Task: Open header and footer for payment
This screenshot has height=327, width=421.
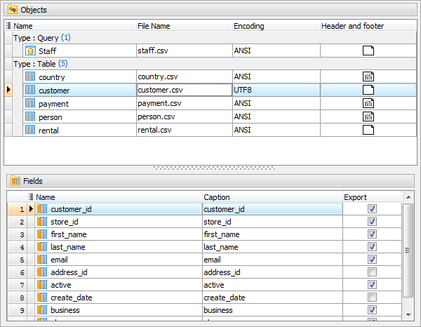Action: pos(368,103)
